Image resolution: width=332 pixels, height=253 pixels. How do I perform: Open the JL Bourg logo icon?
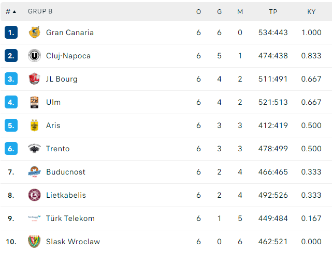pos(34,78)
